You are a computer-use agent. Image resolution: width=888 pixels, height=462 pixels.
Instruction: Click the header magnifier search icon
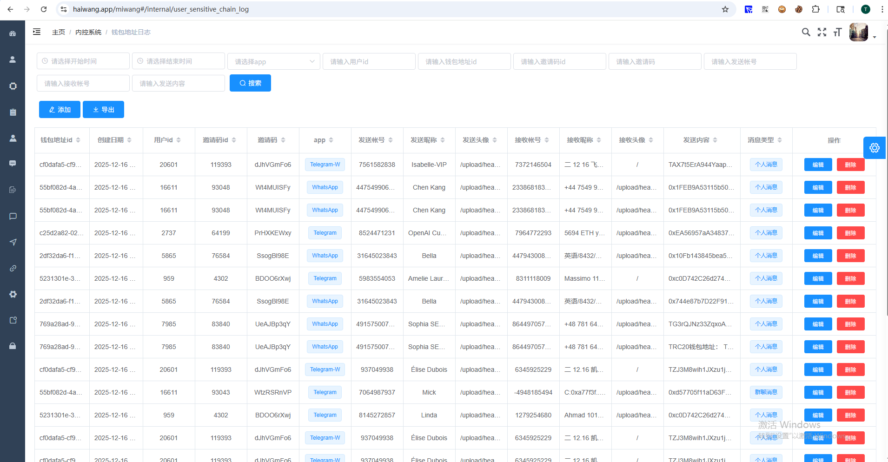coord(806,32)
